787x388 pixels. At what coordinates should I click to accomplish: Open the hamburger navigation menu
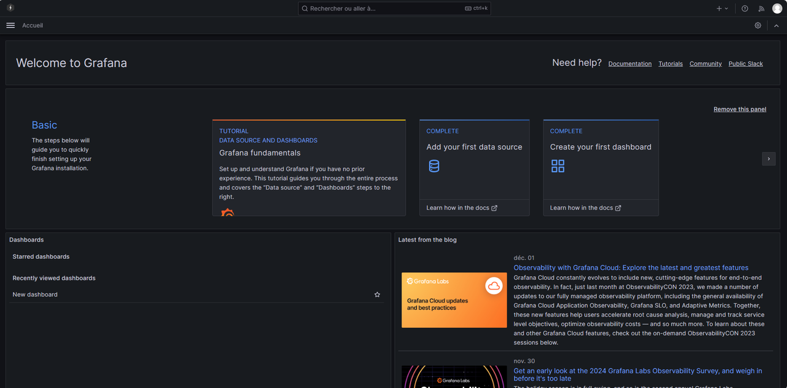pos(10,25)
